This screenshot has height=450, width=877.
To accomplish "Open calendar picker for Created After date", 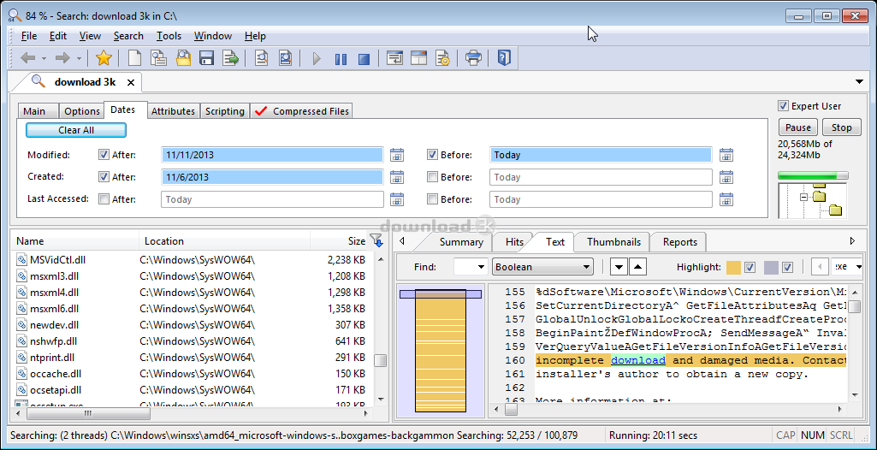I will click(396, 178).
